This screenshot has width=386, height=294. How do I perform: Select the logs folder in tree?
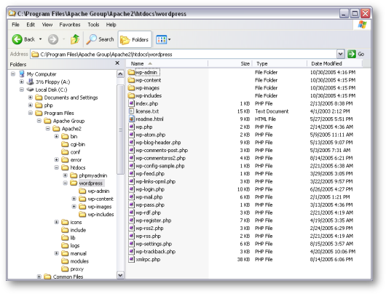[x=71, y=245]
